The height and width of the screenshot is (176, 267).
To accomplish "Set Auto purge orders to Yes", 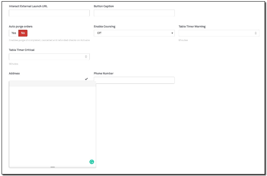I will coord(14,33).
